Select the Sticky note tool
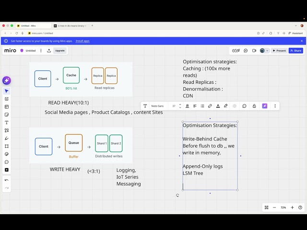The image size is (307, 230). [x=7, y=115]
